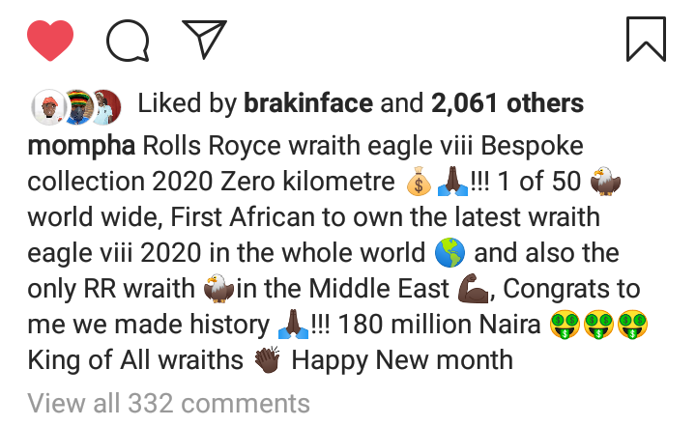Share the post with the paper plane icon
The height and width of the screenshot is (426, 696).
coord(204,38)
